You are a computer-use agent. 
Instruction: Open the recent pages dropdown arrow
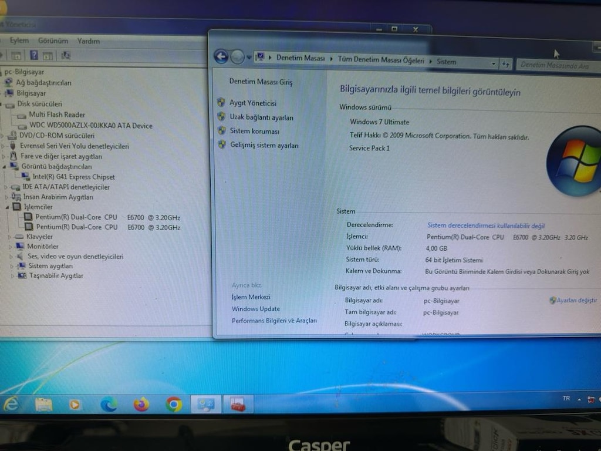249,58
